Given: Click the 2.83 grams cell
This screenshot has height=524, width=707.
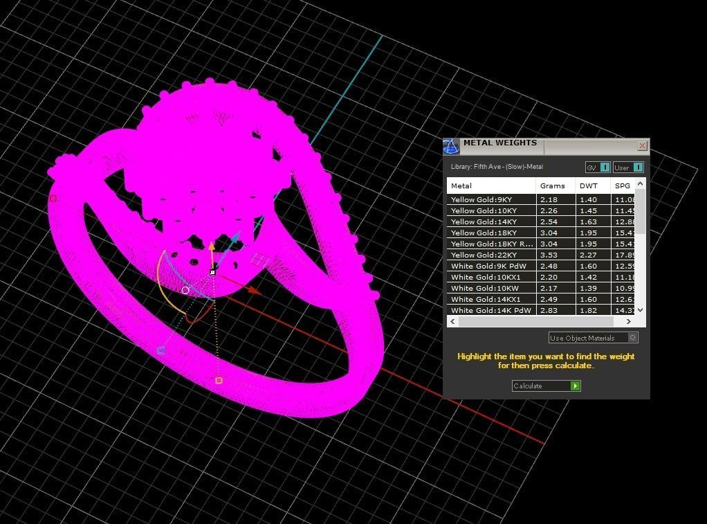Looking at the screenshot, I should pyautogui.click(x=555, y=310).
